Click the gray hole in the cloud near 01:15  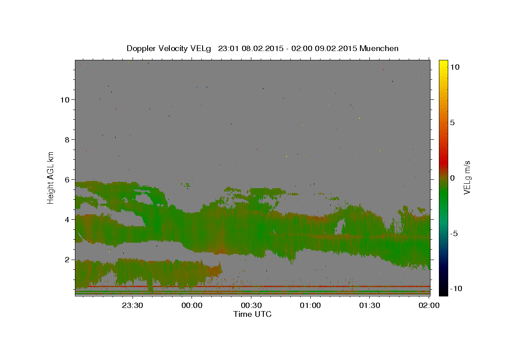340,227
